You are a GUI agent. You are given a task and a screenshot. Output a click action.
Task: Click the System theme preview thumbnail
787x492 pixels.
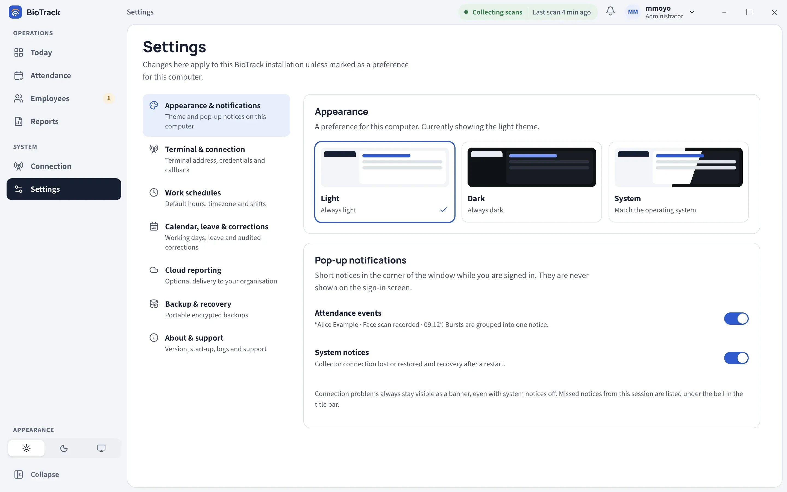point(679,167)
